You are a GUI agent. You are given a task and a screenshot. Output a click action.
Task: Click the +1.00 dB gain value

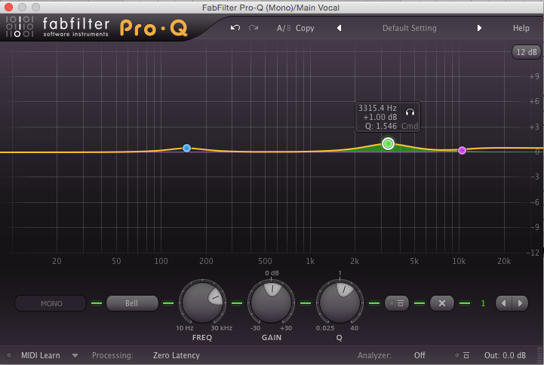point(380,117)
